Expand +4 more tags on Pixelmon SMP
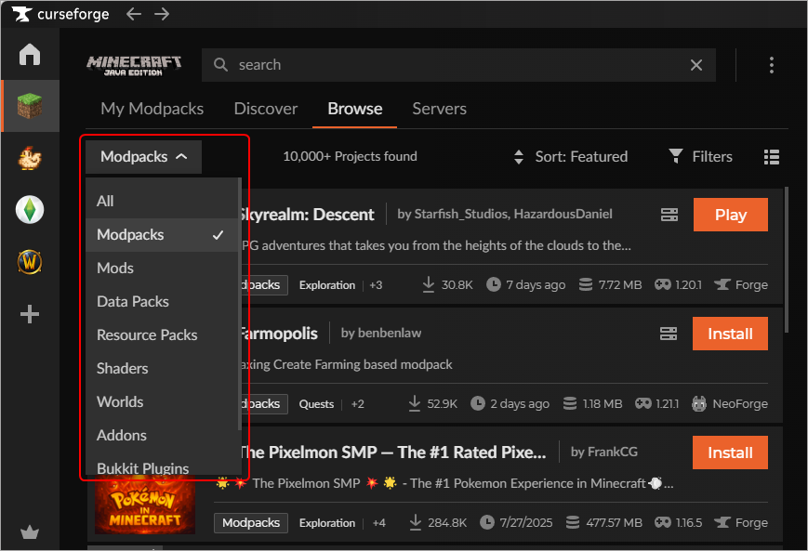The image size is (808, 551). point(379,523)
